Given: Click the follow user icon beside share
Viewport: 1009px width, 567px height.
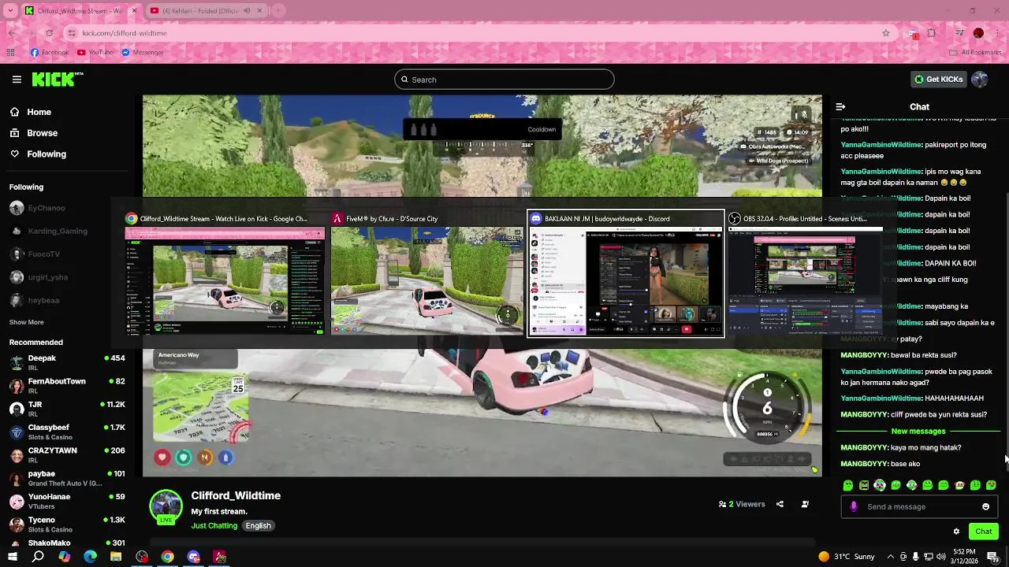Looking at the screenshot, I should click(805, 504).
